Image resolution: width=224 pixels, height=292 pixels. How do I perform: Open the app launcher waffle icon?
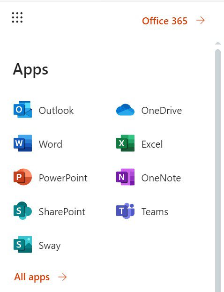(17, 17)
